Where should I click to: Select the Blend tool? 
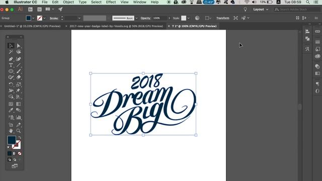[19, 110]
